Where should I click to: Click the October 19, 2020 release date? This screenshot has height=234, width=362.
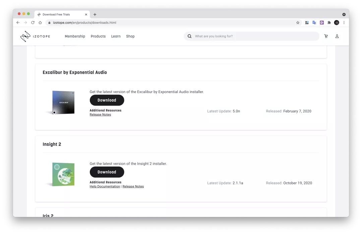coord(298,183)
